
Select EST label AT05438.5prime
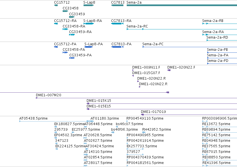coord(33,118)
